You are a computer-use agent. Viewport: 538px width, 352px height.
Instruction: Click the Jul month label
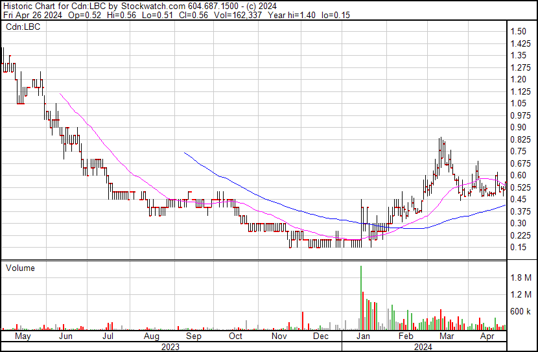coord(108,336)
